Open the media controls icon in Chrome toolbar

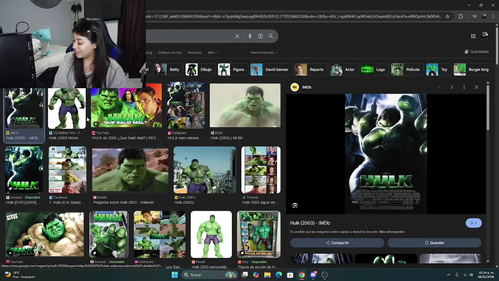[474, 16]
